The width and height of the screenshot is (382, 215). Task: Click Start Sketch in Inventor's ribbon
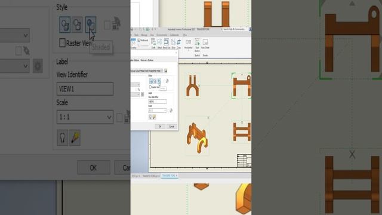(198, 45)
